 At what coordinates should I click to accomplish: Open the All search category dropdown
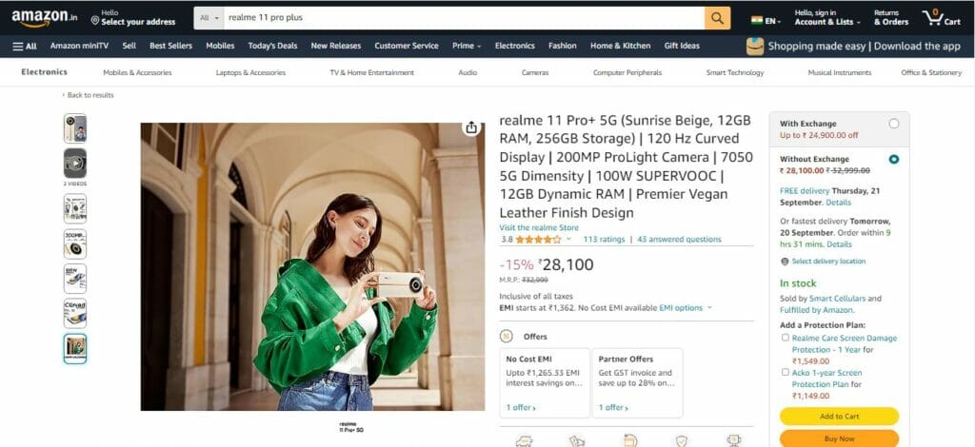(209, 18)
